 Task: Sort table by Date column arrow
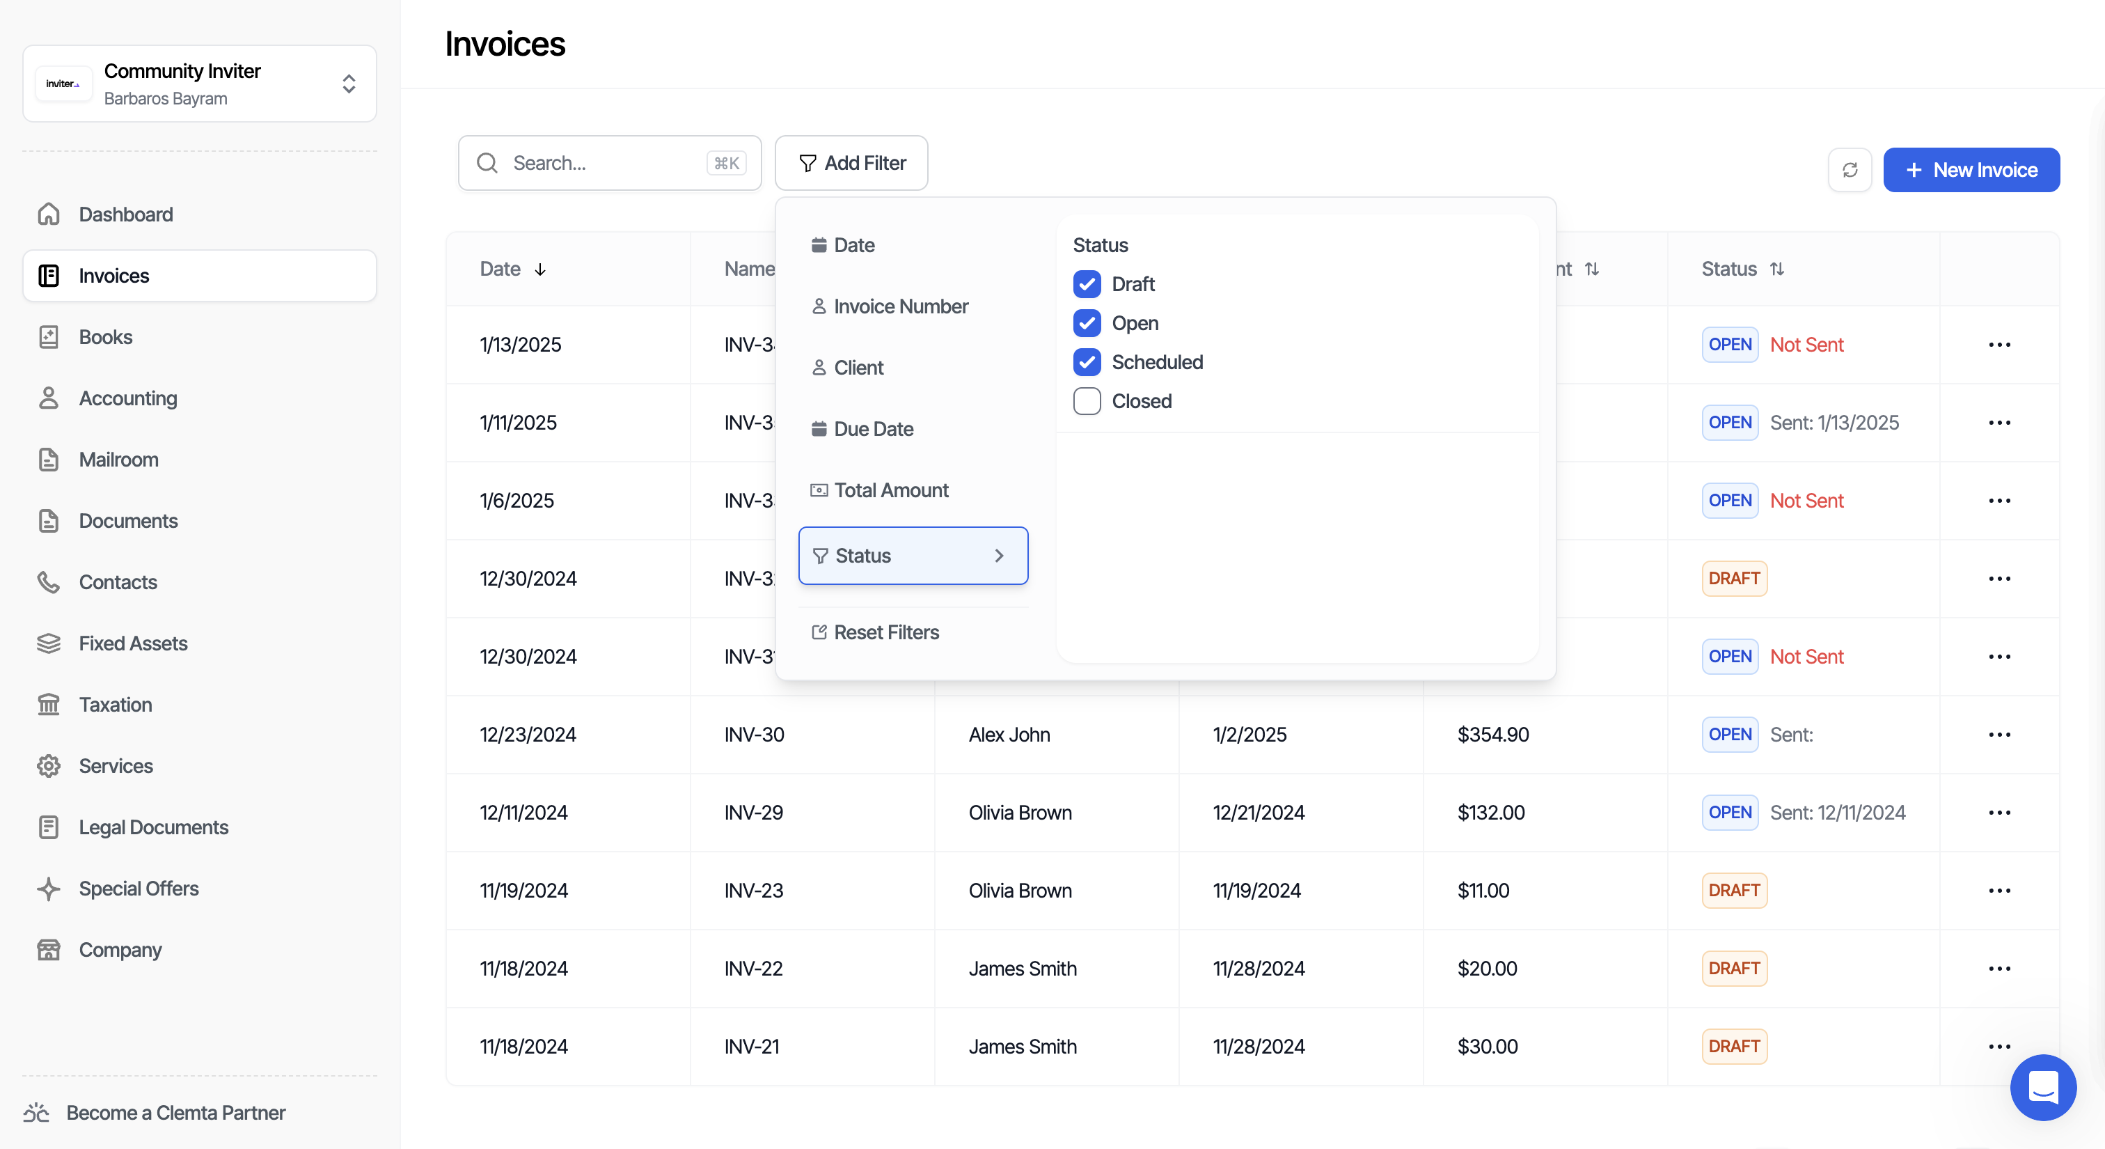click(x=540, y=269)
